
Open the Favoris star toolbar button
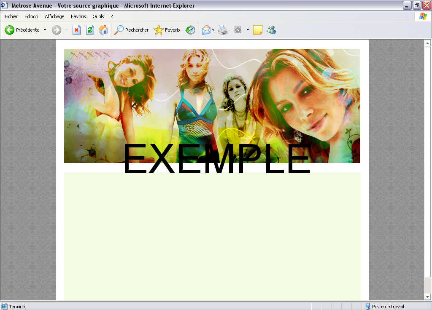coord(167,30)
